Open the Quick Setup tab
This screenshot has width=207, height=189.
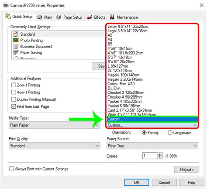click(19, 17)
